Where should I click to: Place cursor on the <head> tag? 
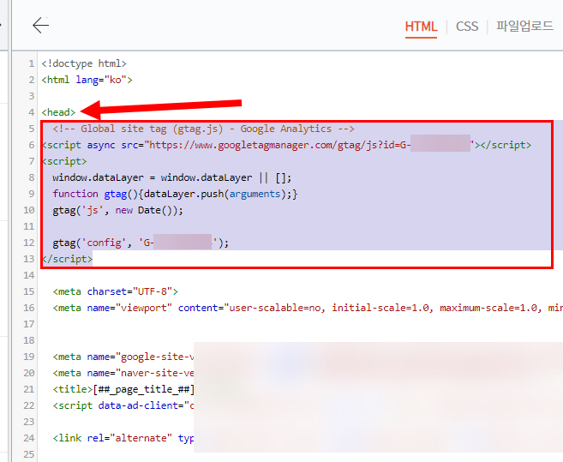(58, 112)
